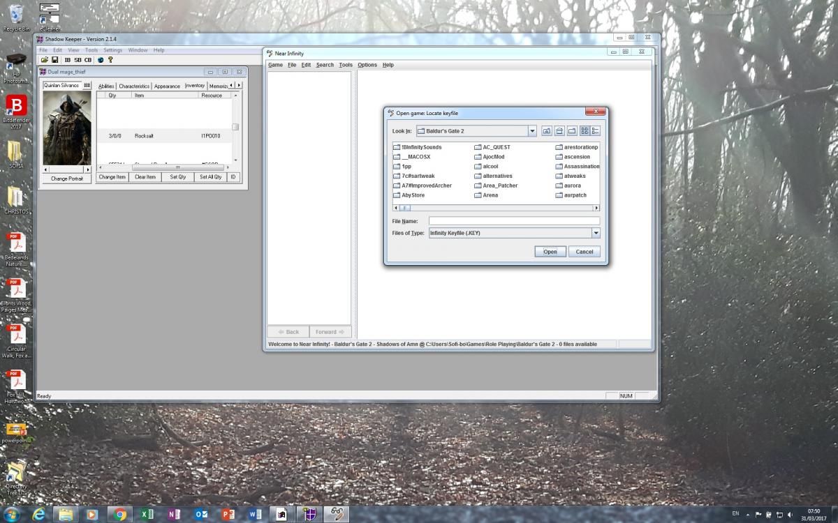The height and width of the screenshot is (523, 838).
Task: Select the AC_QUEST folder
Action: (x=492, y=147)
